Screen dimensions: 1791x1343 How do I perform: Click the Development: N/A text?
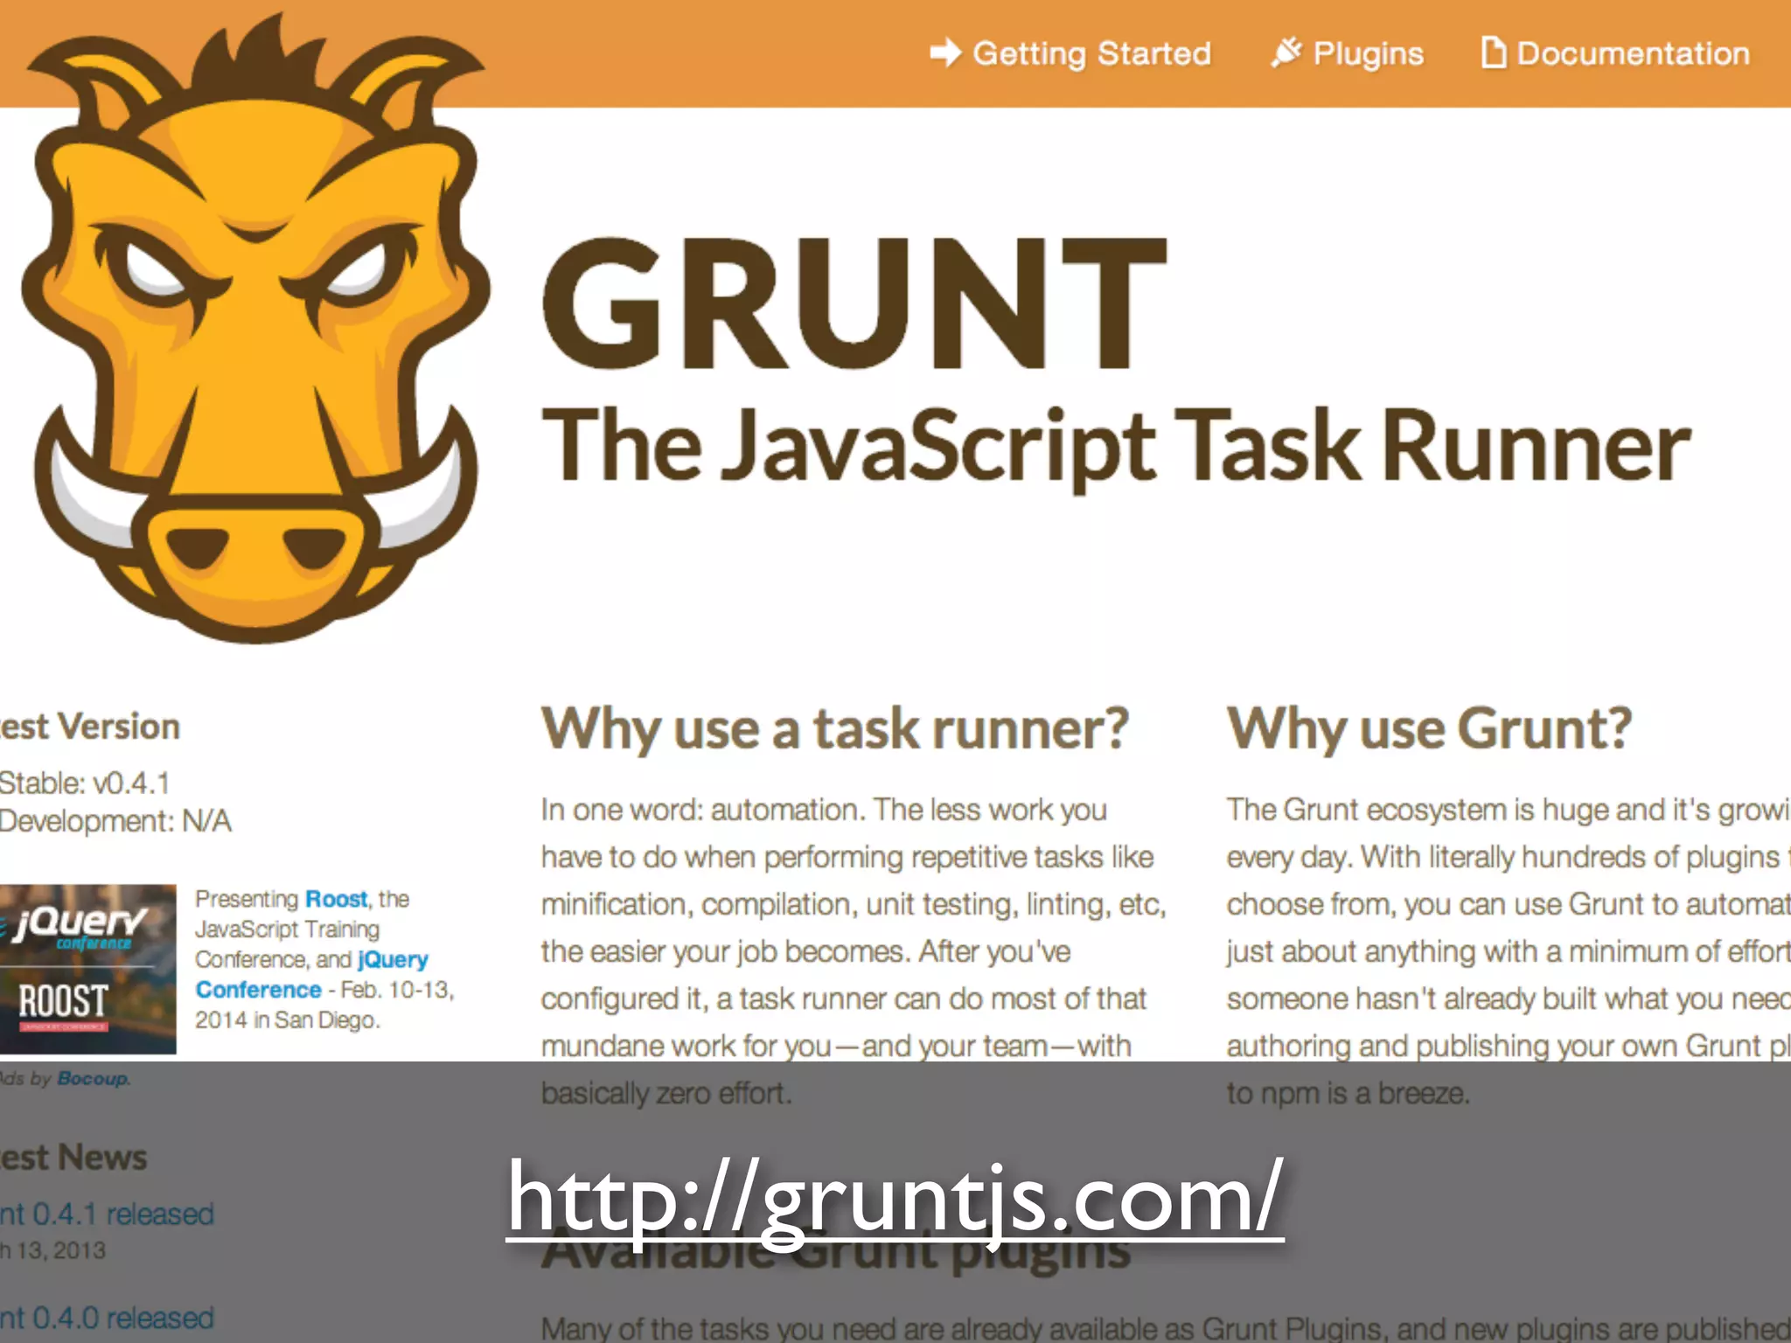pyautogui.click(x=115, y=821)
